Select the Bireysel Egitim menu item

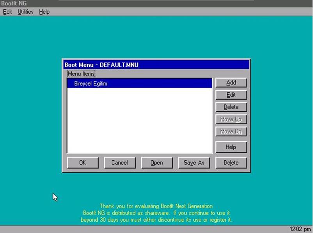139,83
